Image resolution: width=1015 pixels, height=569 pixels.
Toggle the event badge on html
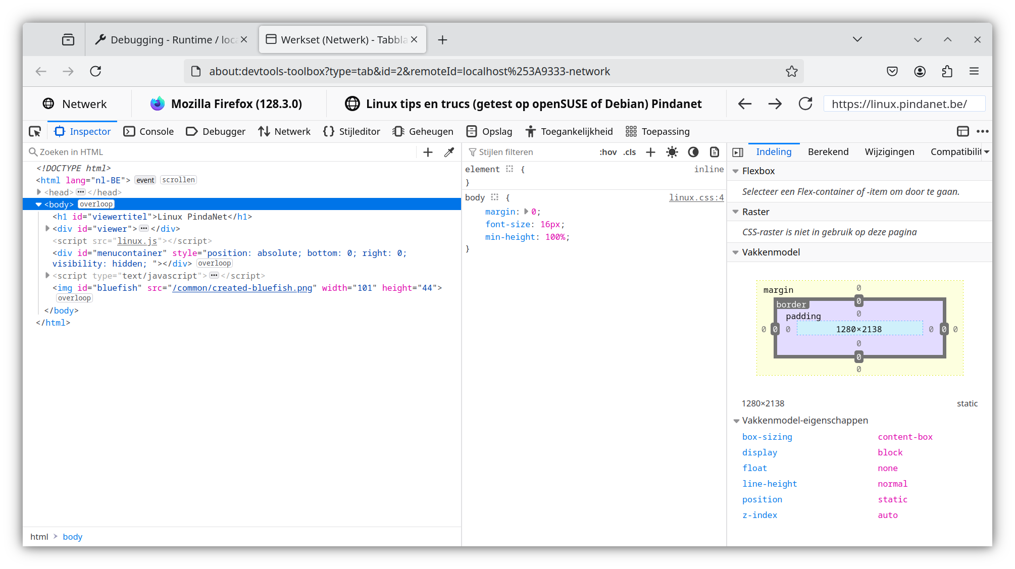pyautogui.click(x=145, y=180)
